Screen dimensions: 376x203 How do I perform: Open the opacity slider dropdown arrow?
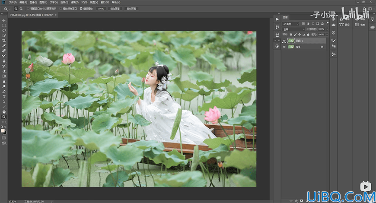(327, 29)
